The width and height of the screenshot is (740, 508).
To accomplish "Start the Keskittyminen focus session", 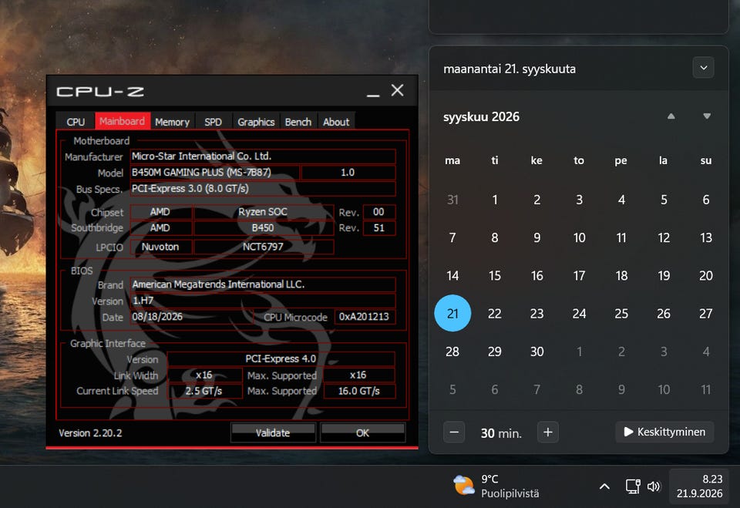I will [x=664, y=432].
